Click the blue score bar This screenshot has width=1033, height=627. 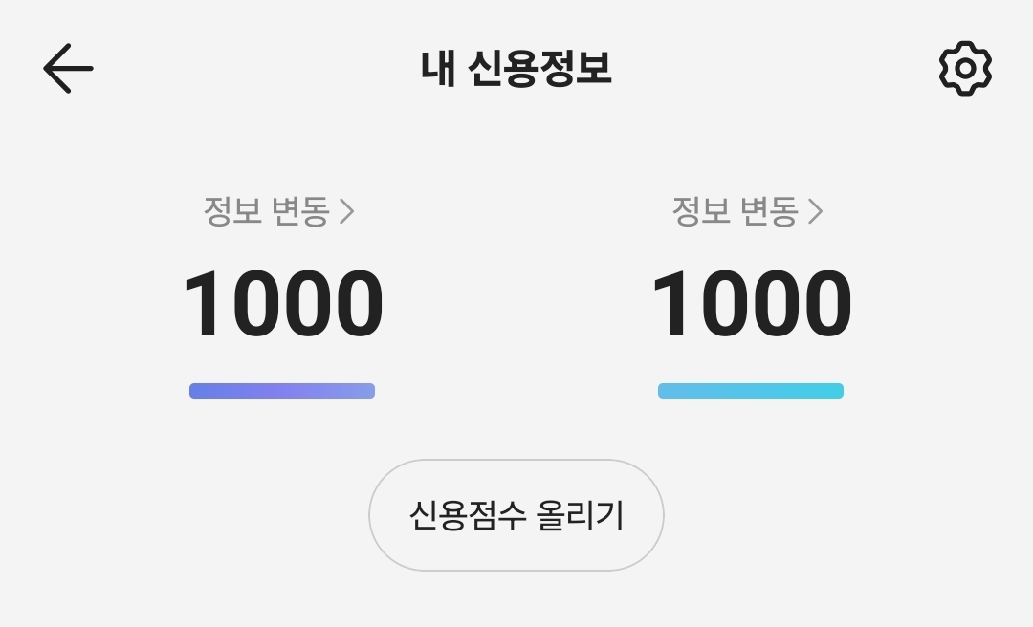pos(751,391)
